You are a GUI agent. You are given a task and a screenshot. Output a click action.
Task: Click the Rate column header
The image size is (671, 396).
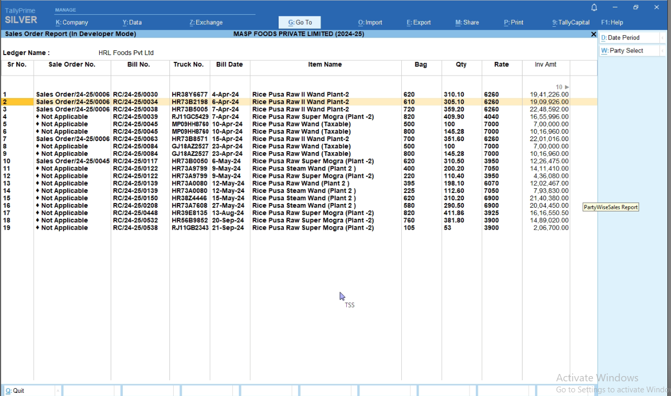click(502, 65)
